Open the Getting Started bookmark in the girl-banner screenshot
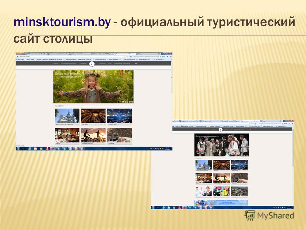The image size is (306, 230). [29, 59]
